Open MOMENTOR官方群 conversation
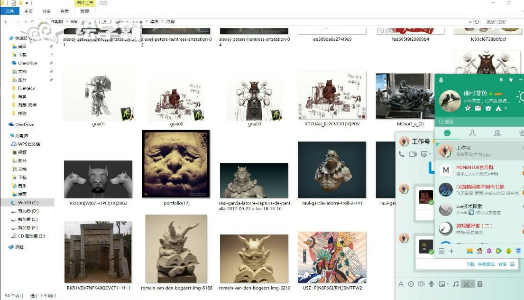 [479, 170]
